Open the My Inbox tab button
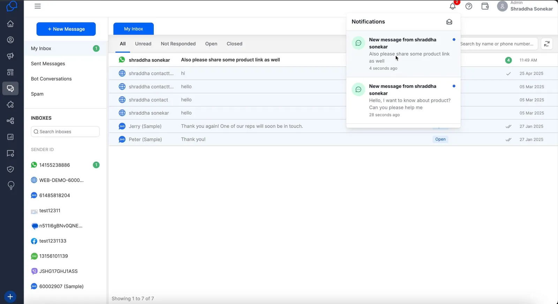558x304 pixels. 134,29
